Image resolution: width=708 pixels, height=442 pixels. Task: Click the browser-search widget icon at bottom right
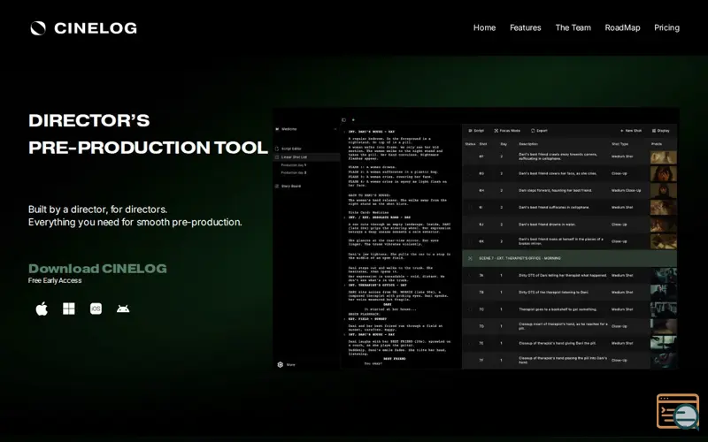pos(677,411)
